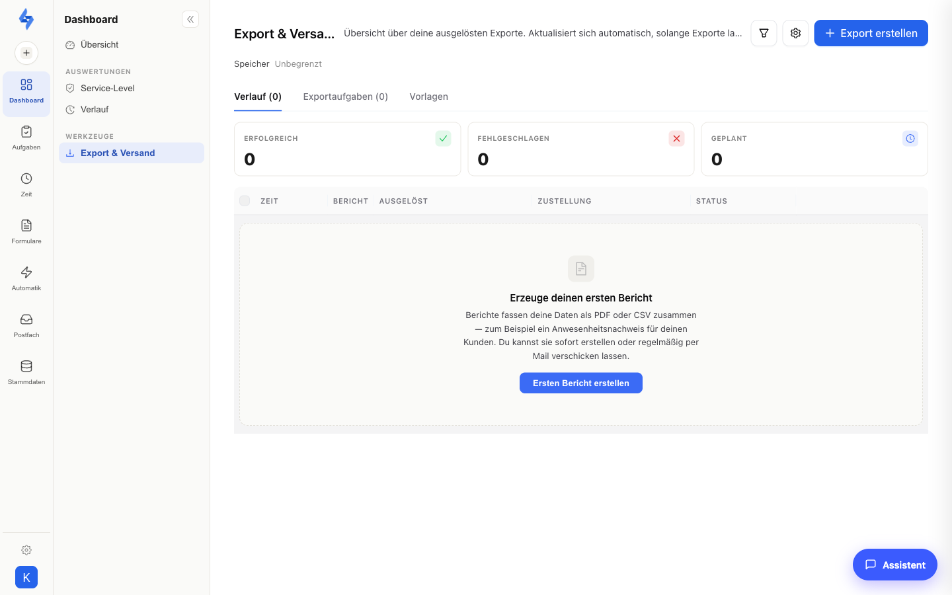952x595 pixels.
Task: Click Export erstellen button
Action: [871, 33]
